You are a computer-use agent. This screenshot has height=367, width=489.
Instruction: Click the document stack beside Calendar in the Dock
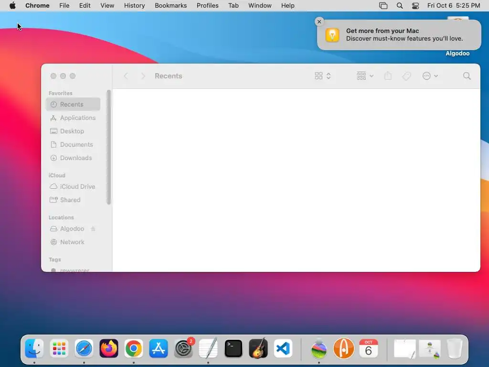tap(404, 348)
